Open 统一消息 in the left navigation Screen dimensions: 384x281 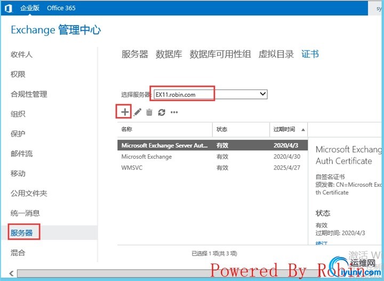pyautogui.click(x=25, y=213)
